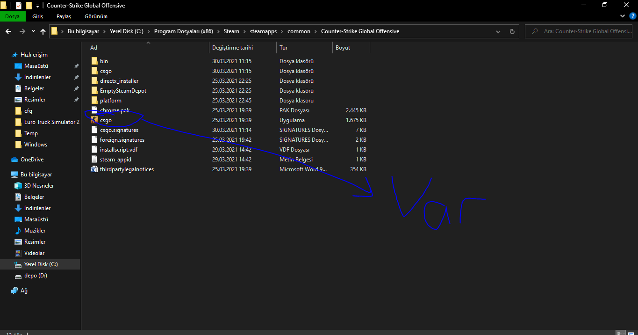Open the Dosya ribbon tab
The image size is (638, 335).
coord(13,16)
